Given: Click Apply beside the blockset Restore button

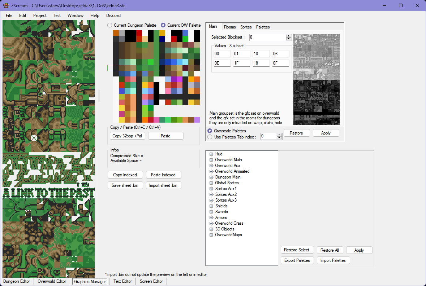Looking at the screenshot, I should [x=326, y=133].
